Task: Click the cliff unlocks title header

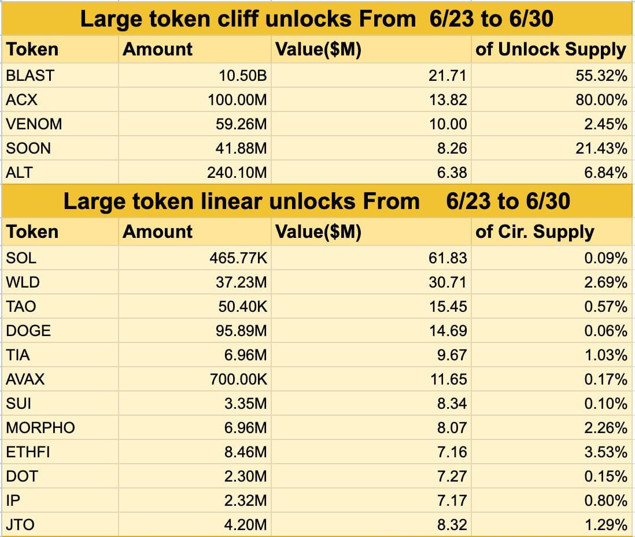Action: point(317,19)
